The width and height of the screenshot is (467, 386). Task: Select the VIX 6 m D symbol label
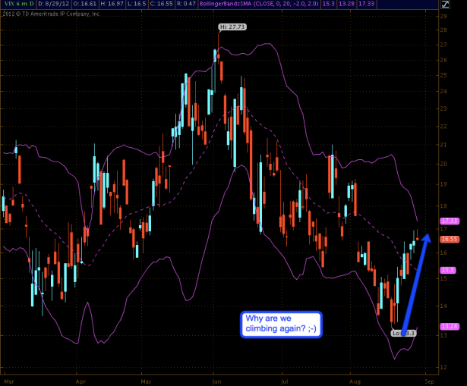pos(17,5)
